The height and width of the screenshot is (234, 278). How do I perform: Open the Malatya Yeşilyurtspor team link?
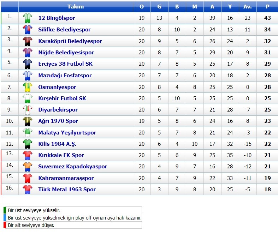click(x=67, y=133)
